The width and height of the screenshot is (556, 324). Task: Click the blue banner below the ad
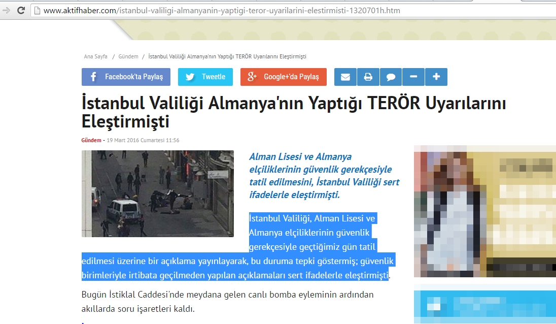(x=484, y=307)
